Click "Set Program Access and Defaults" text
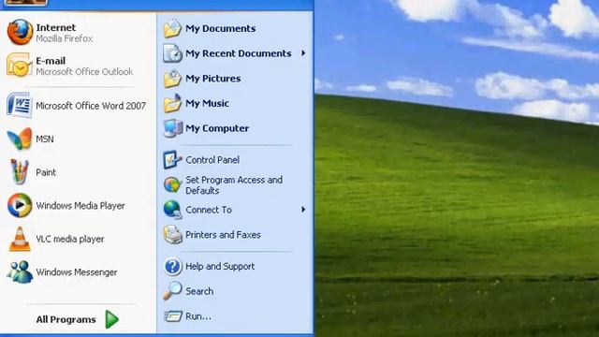 tap(234, 185)
